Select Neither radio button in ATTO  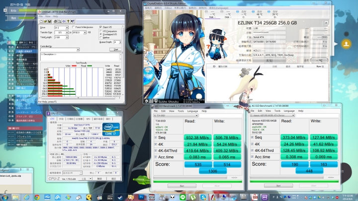click(101, 37)
